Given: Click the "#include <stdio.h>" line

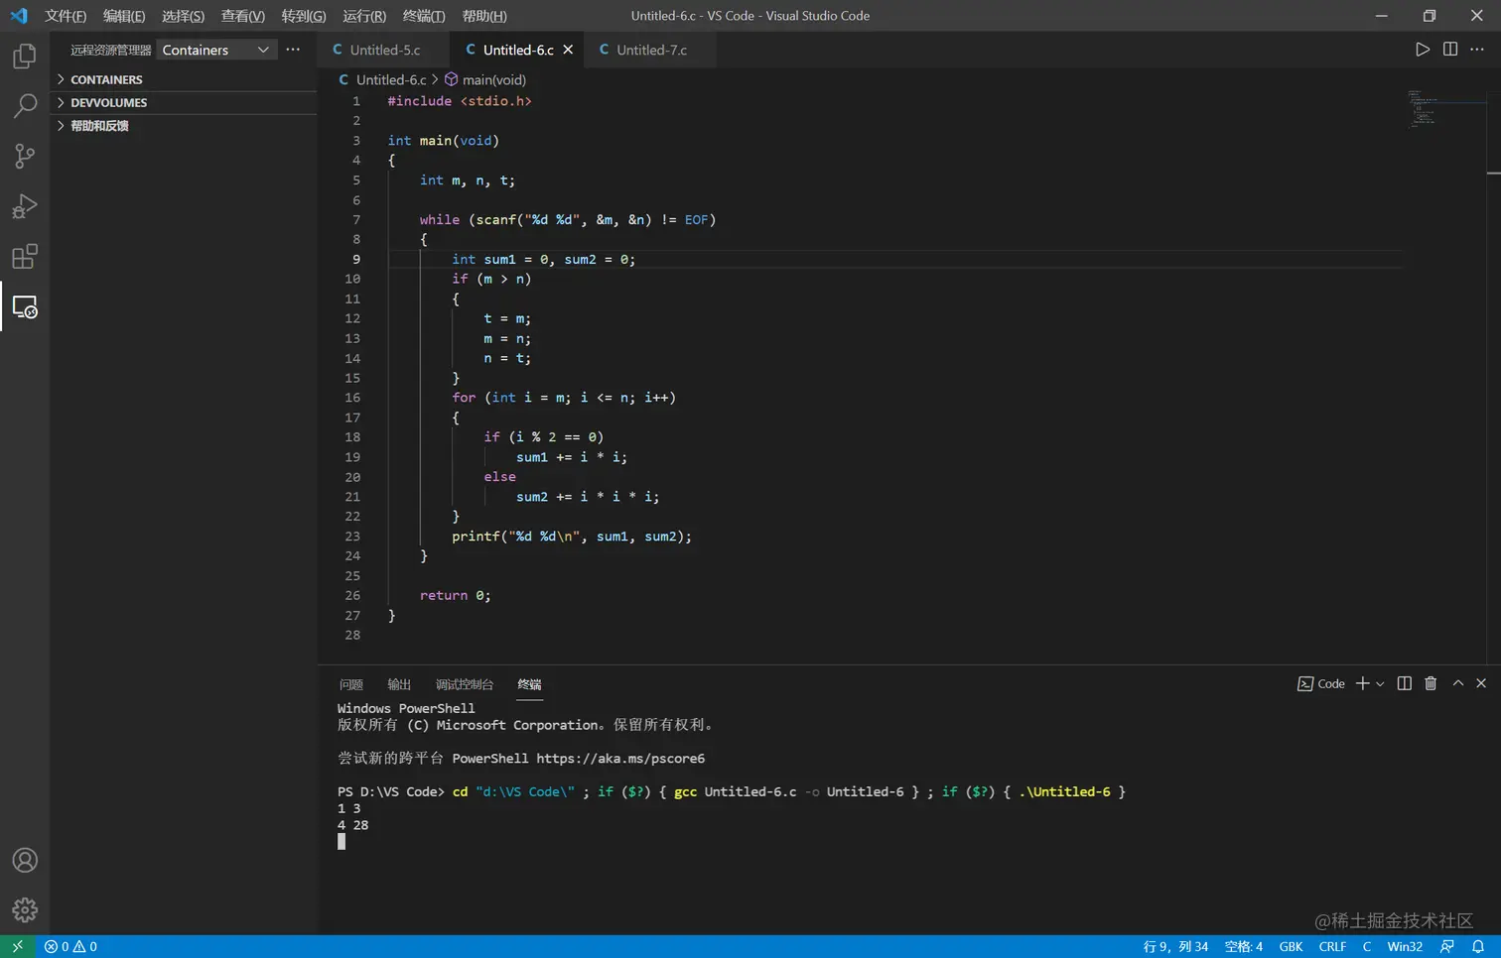Looking at the screenshot, I should 460,101.
